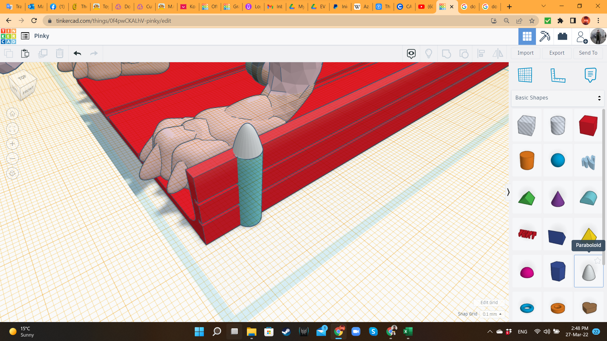Screen dimensions: 607x341
Task: Open the Snap Grid 0.1 mm dropdown
Action: [x=492, y=314]
